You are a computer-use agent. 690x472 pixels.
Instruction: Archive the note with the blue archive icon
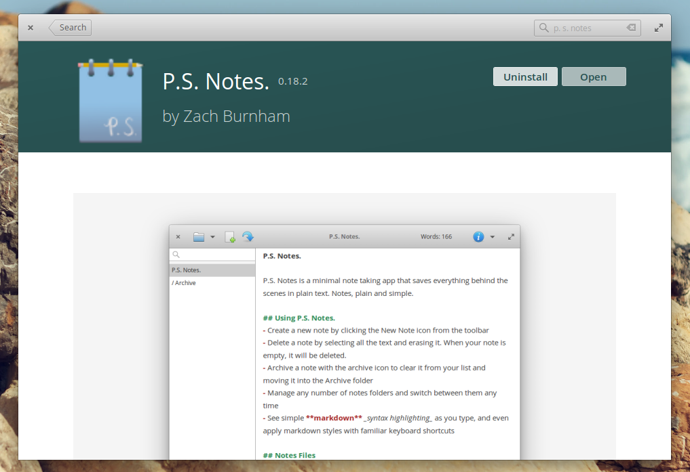click(x=248, y=236)
